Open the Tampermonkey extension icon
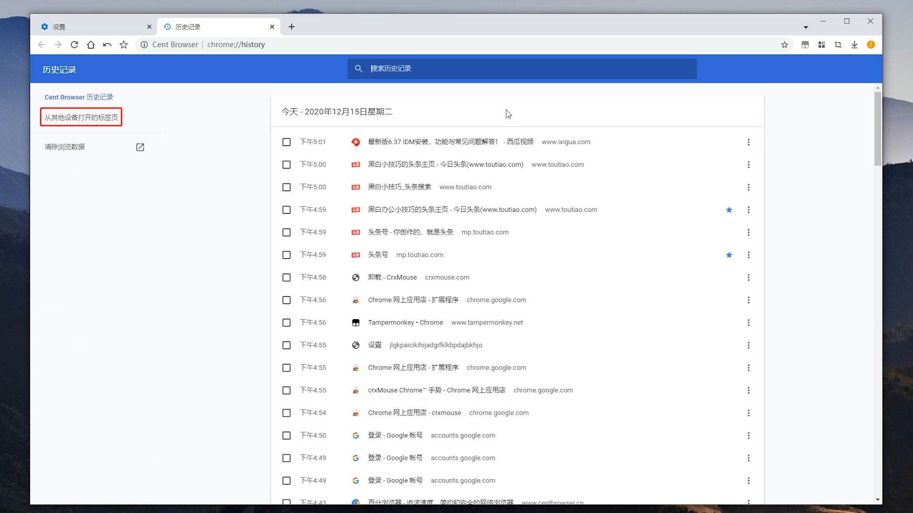The width and height of the screenshot is (913, 513). pos(805,45)
